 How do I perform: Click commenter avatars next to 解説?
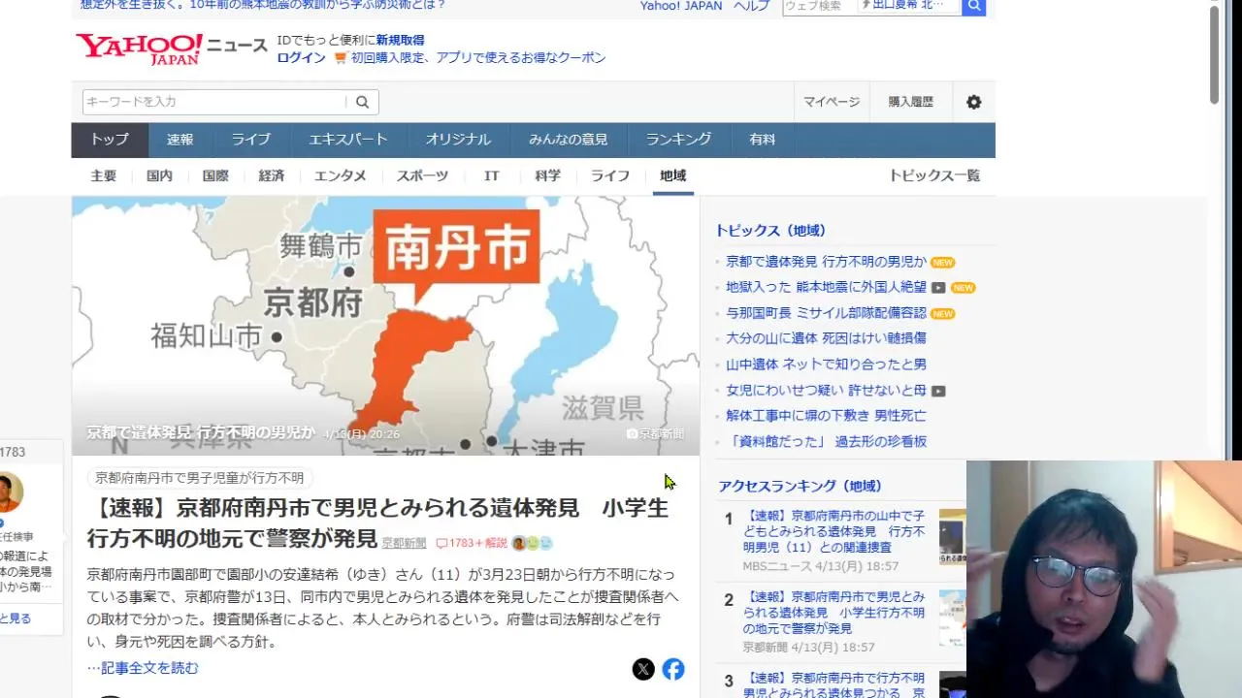click(x=533, y=544)
